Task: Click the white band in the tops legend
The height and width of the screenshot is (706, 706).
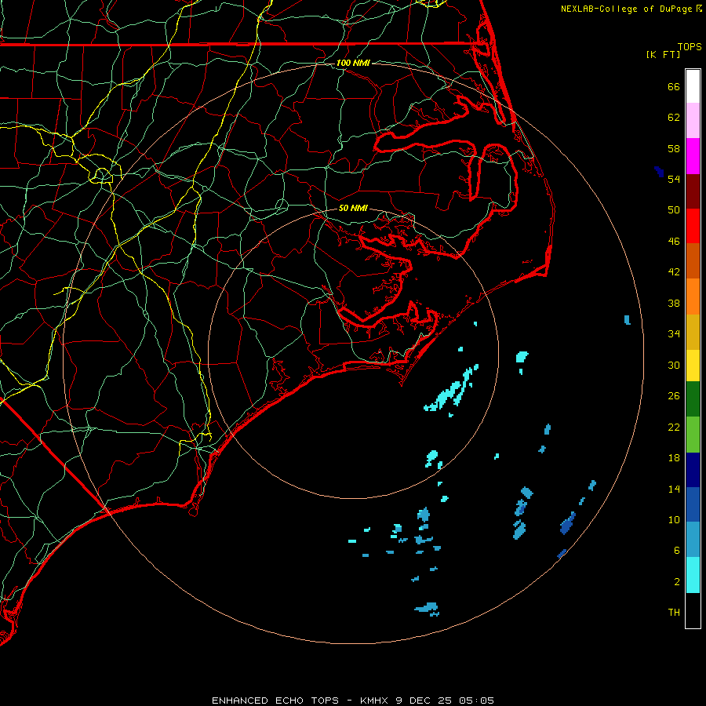Action: click(693, 86)
